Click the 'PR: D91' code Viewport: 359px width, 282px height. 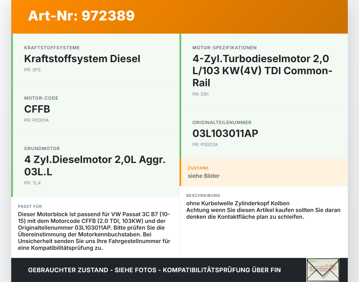coord(201,94)
